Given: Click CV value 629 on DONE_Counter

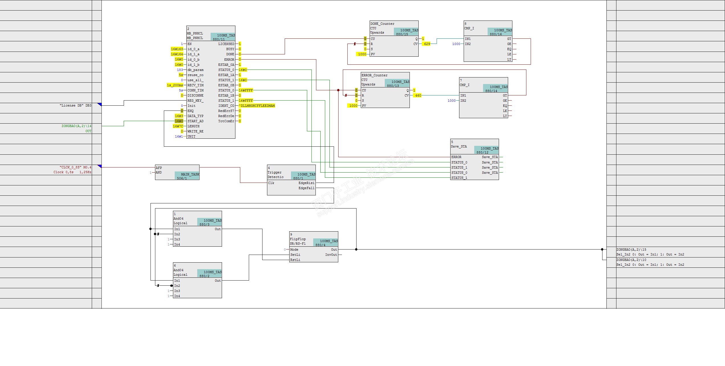Looking at the screenshot, I should click(427, 44).
